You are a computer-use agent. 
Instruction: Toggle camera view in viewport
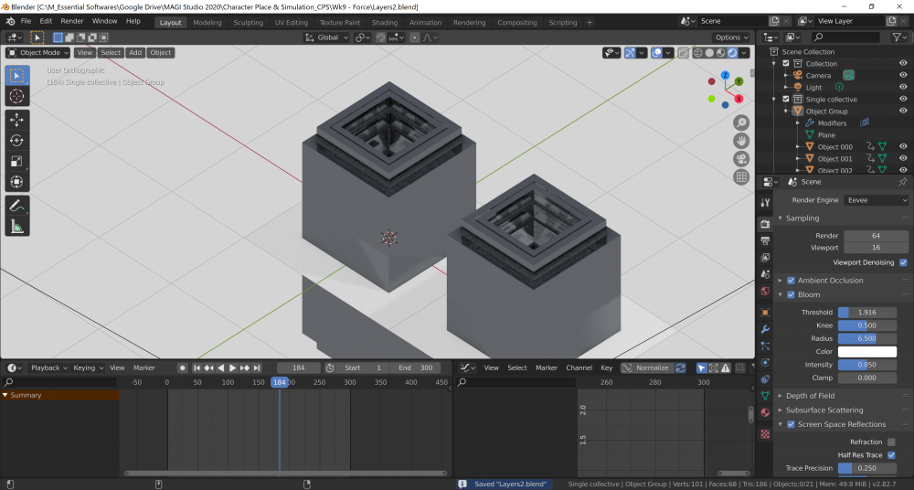tap(741, 159)
